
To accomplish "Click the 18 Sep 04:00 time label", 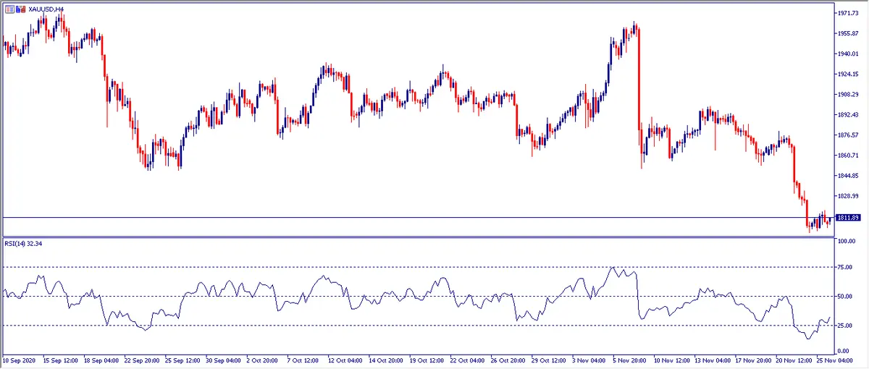I will (101, 359).
